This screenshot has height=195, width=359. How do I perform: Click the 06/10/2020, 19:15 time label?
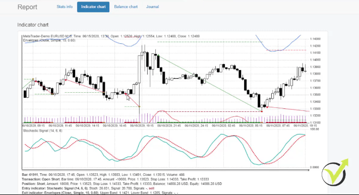point(142,125)
